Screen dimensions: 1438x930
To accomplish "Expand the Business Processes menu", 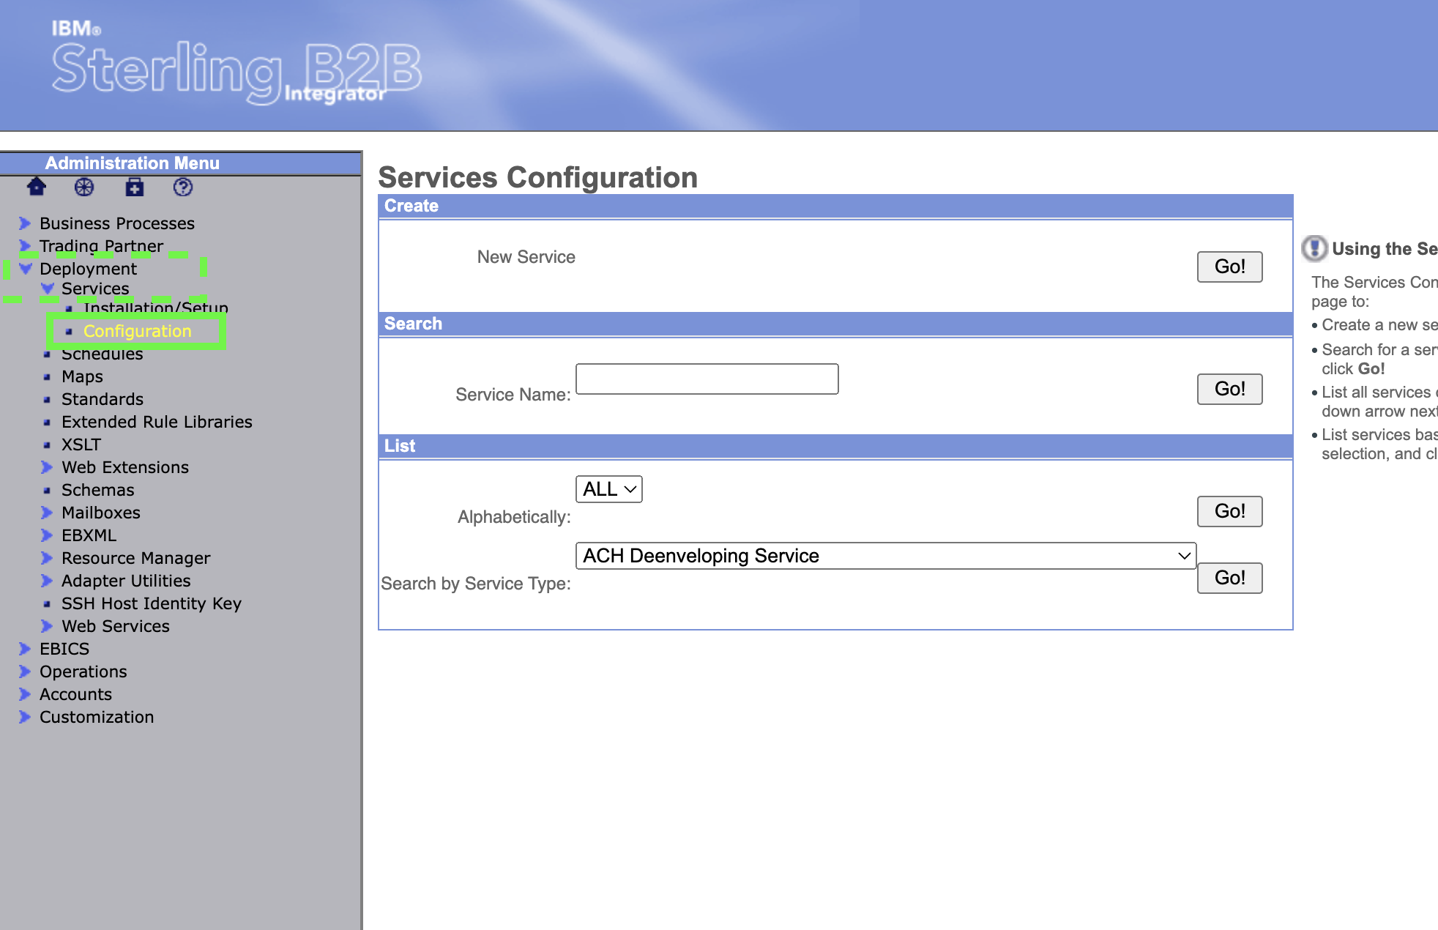I will pos(26,223).
